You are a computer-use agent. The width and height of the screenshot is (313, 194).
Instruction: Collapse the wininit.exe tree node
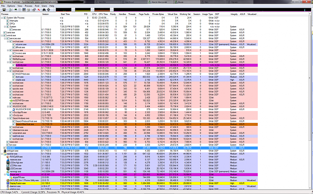tap(2, 35)
